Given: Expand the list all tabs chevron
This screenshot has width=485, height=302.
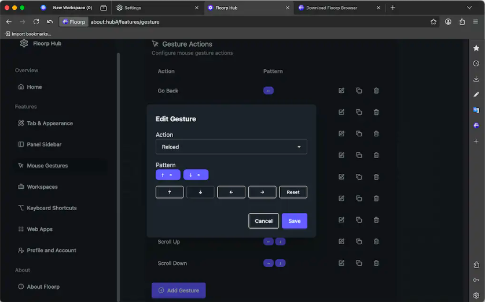Looking at the screenshot, I should (x=469, y=8).
